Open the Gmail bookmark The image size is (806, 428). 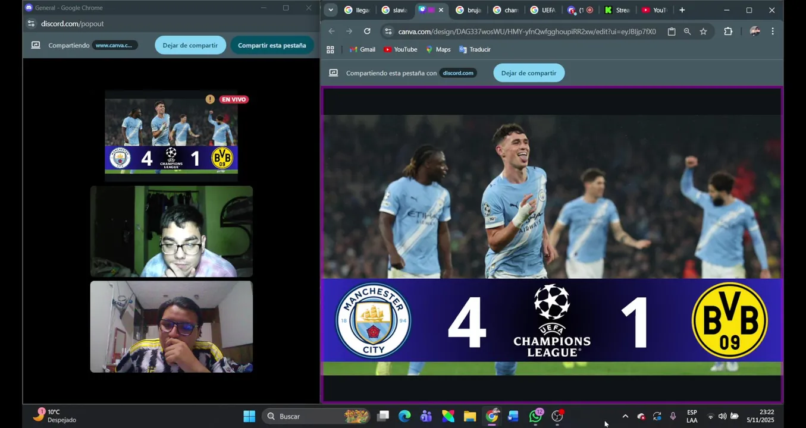click(x=362, y=50)
